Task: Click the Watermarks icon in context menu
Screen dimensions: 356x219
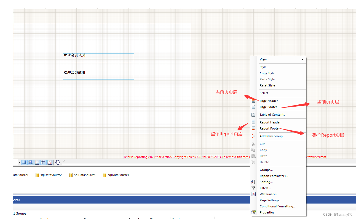Action: point(253,194)
